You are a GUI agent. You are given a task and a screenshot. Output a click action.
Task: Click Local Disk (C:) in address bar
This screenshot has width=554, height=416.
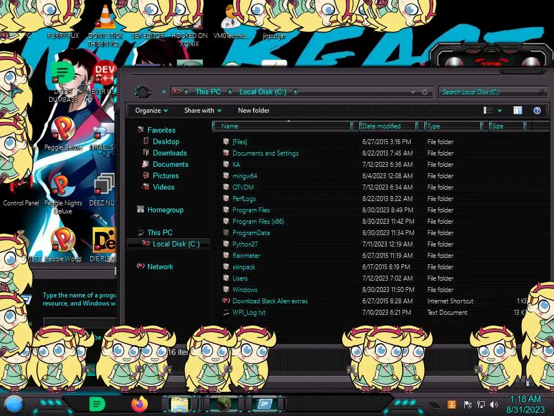(263, 92)
